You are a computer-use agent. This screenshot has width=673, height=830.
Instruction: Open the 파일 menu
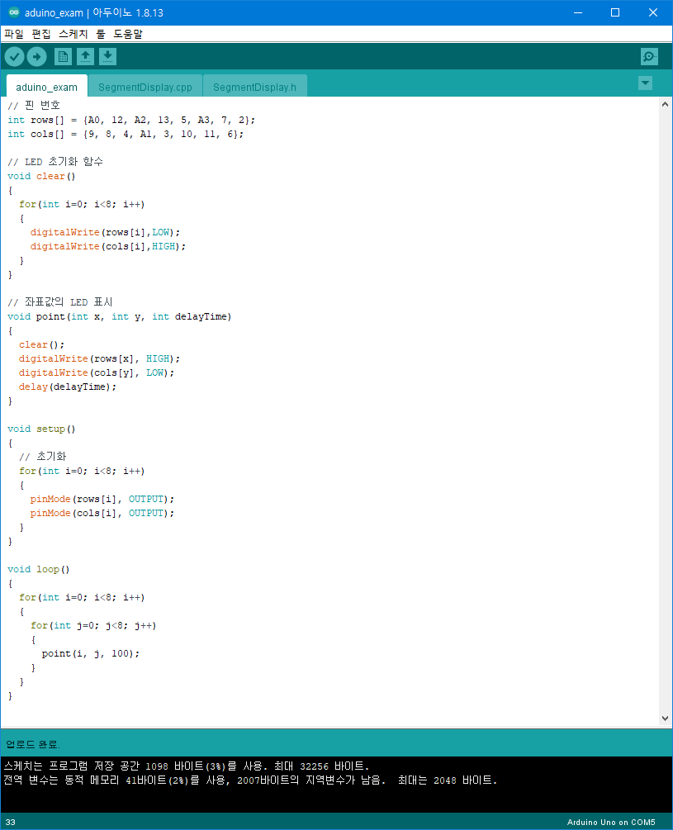pyautogui.click(x=14, y=34)
